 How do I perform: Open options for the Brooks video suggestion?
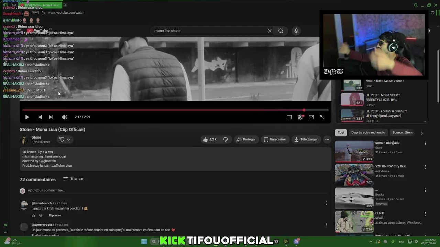click(x=425, y=190)
